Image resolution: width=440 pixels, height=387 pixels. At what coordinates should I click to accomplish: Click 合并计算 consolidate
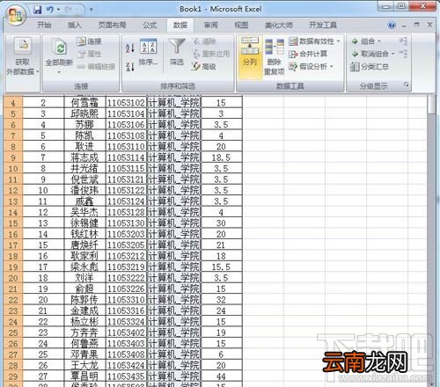click(x=308, y=54)
